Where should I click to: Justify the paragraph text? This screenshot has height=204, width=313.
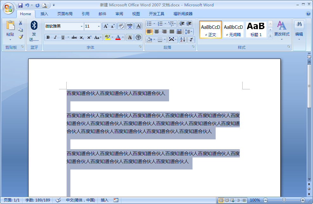(172, 31)
